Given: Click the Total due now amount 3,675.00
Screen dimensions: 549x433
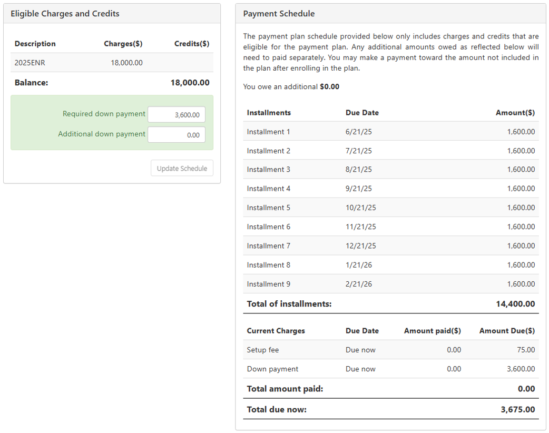Looking at the screenshot, I should tap(517, 409).
